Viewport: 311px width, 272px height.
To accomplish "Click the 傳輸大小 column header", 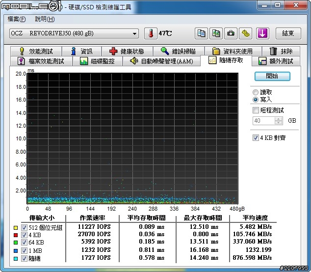I will pos(42,218).
